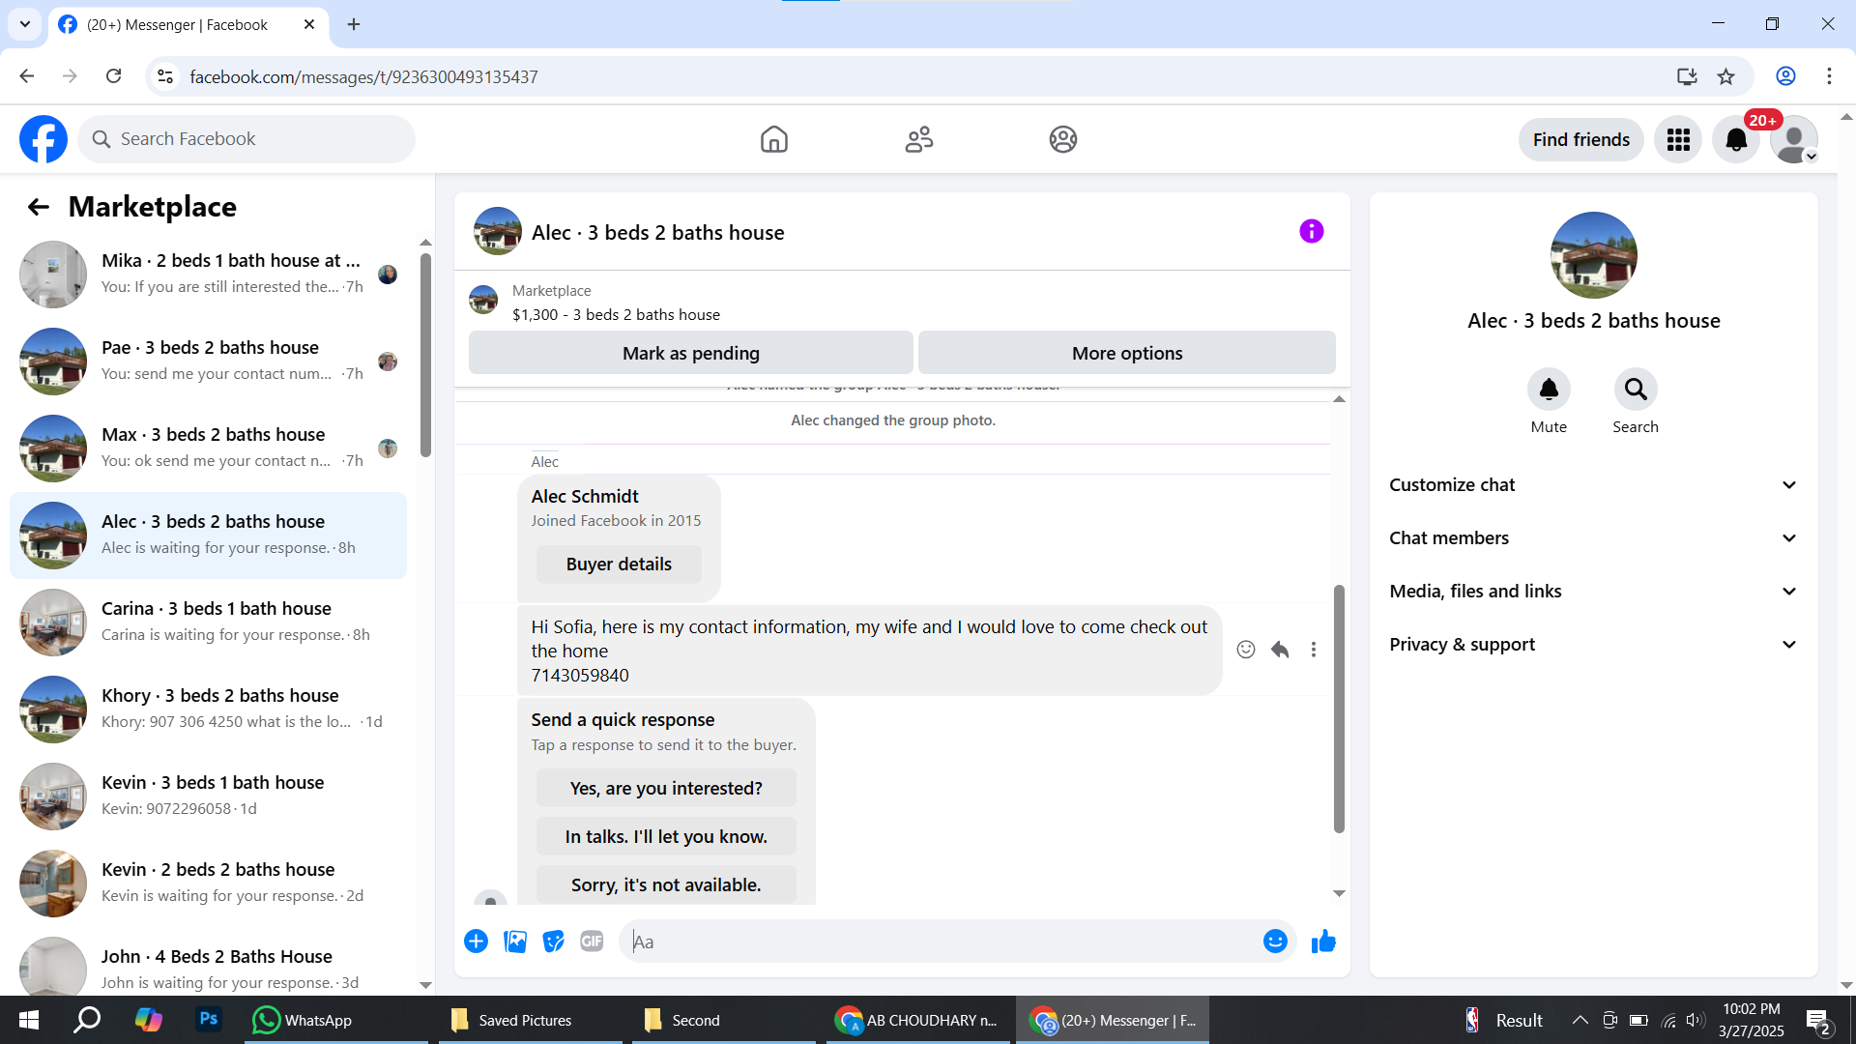1856x1044 pixels.
Task: Open the Friends icon in top nav
Action: click(x=919, y=139)
